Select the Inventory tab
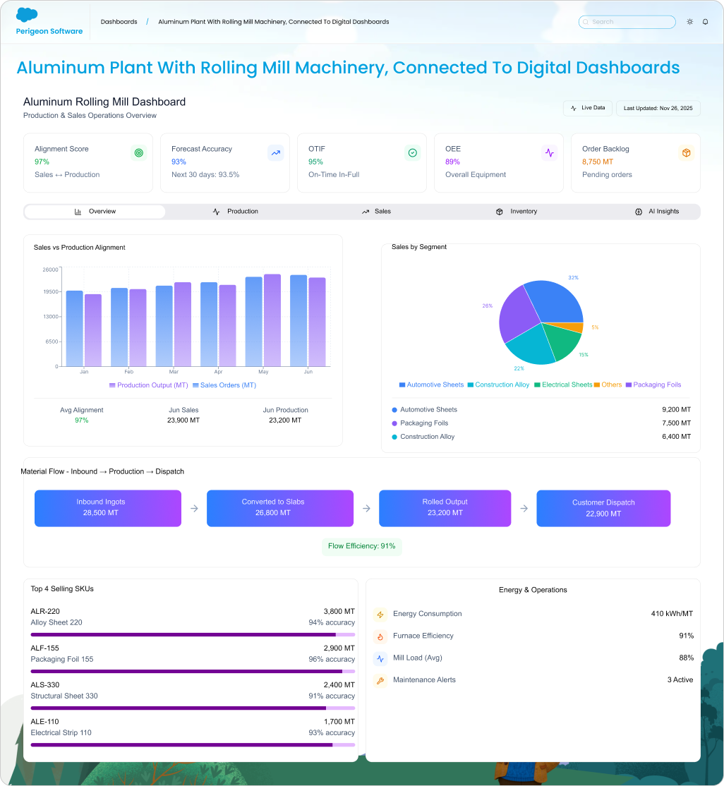Viewport: 724px width, 786px height. pyautogui.click(x=517, y=212)
